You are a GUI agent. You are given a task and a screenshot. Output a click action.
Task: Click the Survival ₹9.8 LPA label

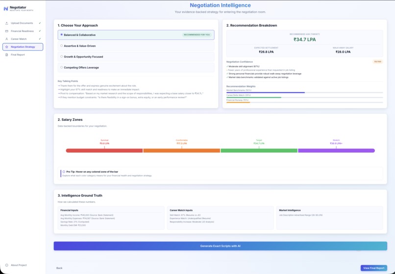click(x=104, y=142)
